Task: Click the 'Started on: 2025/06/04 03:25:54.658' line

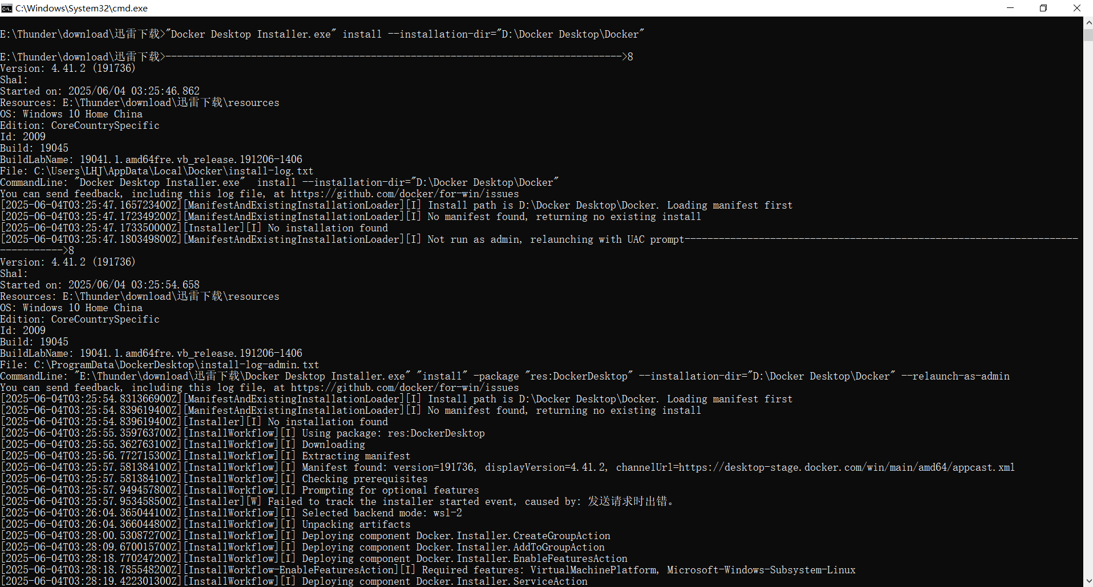Action: (x=100, y=285)
